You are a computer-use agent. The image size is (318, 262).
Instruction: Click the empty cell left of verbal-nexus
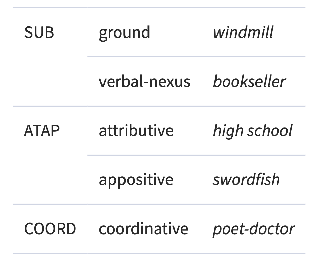coord(50,82)
